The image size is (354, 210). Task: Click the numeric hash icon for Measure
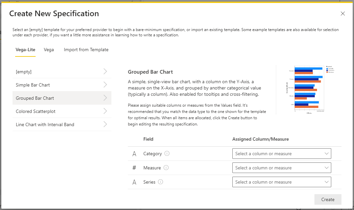coord(134,168)
